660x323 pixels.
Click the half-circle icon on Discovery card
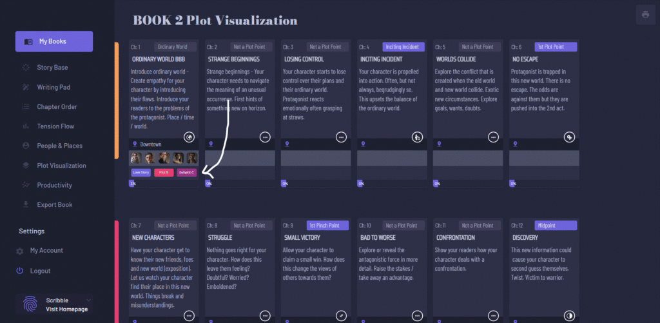click(569, 315)
